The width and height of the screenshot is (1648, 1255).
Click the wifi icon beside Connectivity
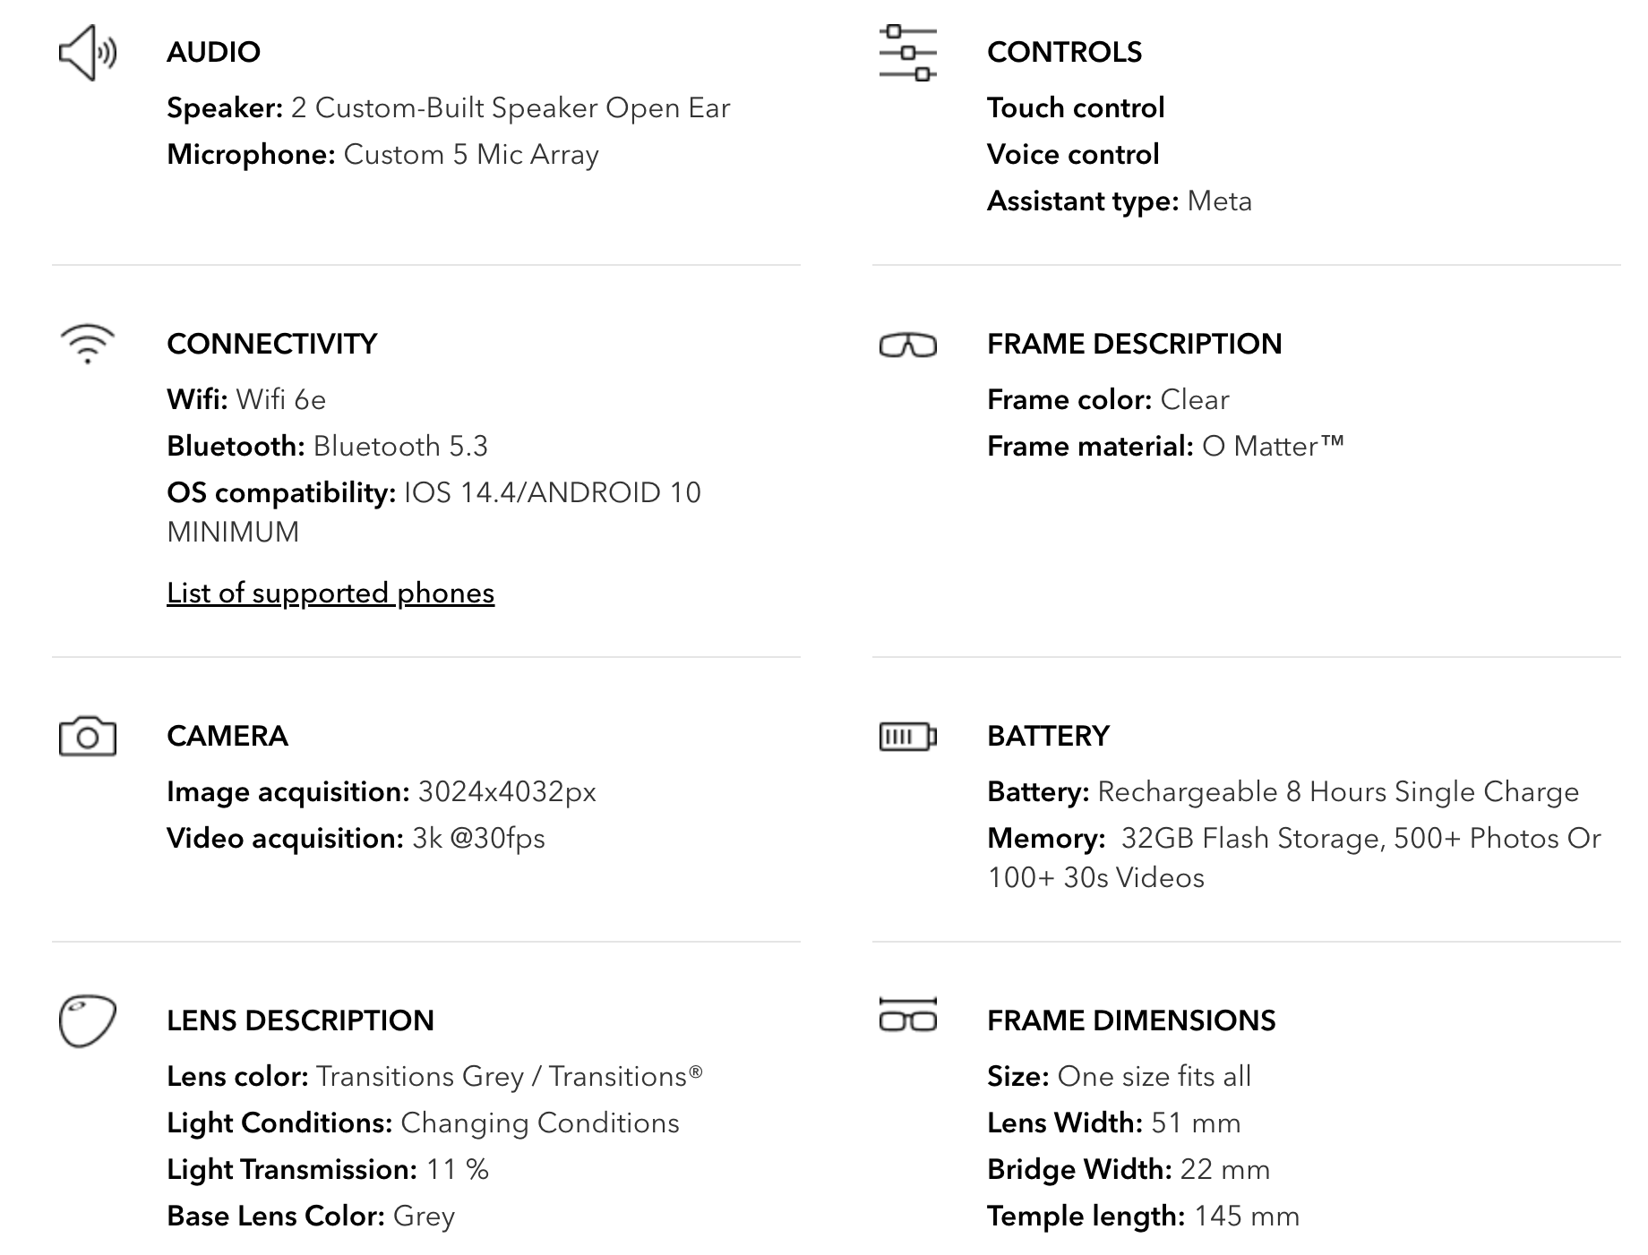[87, 345]
